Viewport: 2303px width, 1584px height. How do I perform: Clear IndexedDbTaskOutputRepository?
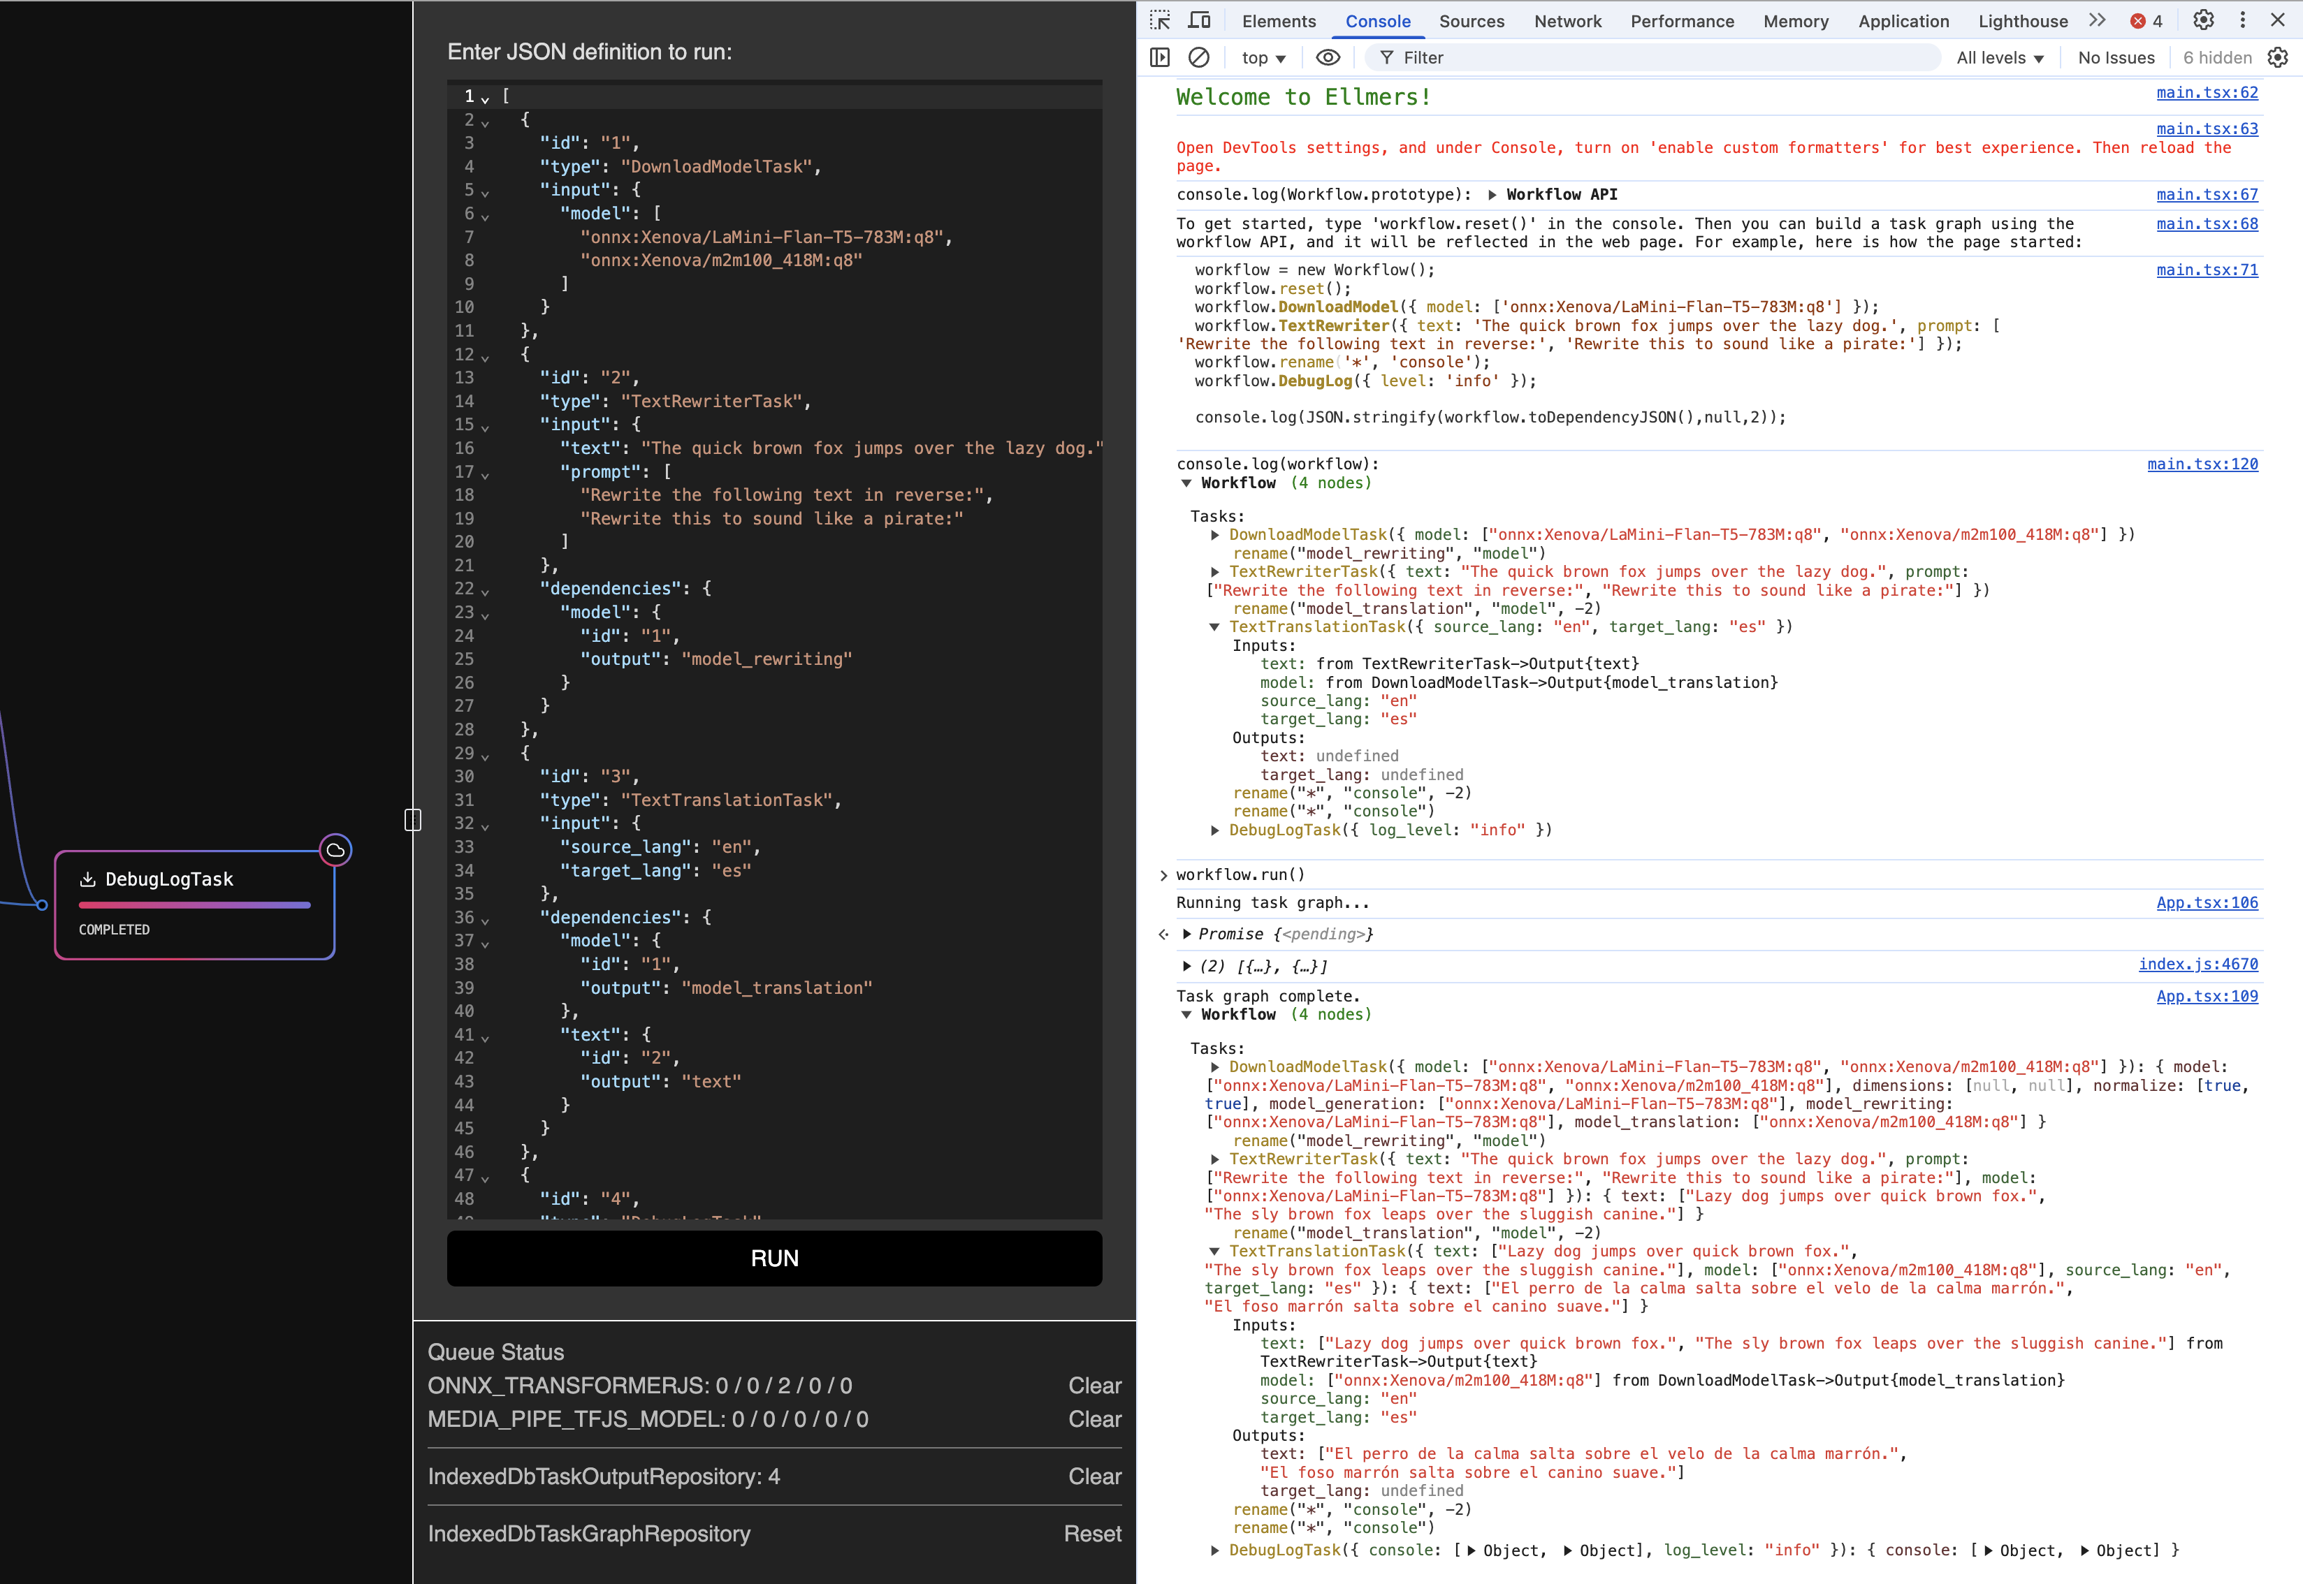(1094, 1477)
